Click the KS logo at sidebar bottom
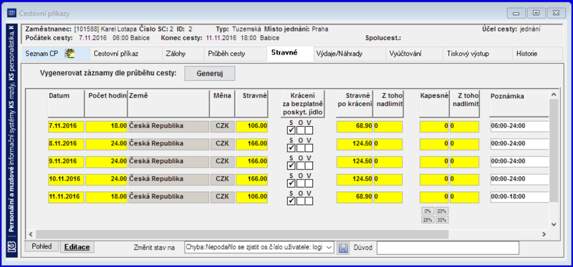 (11, 247)
